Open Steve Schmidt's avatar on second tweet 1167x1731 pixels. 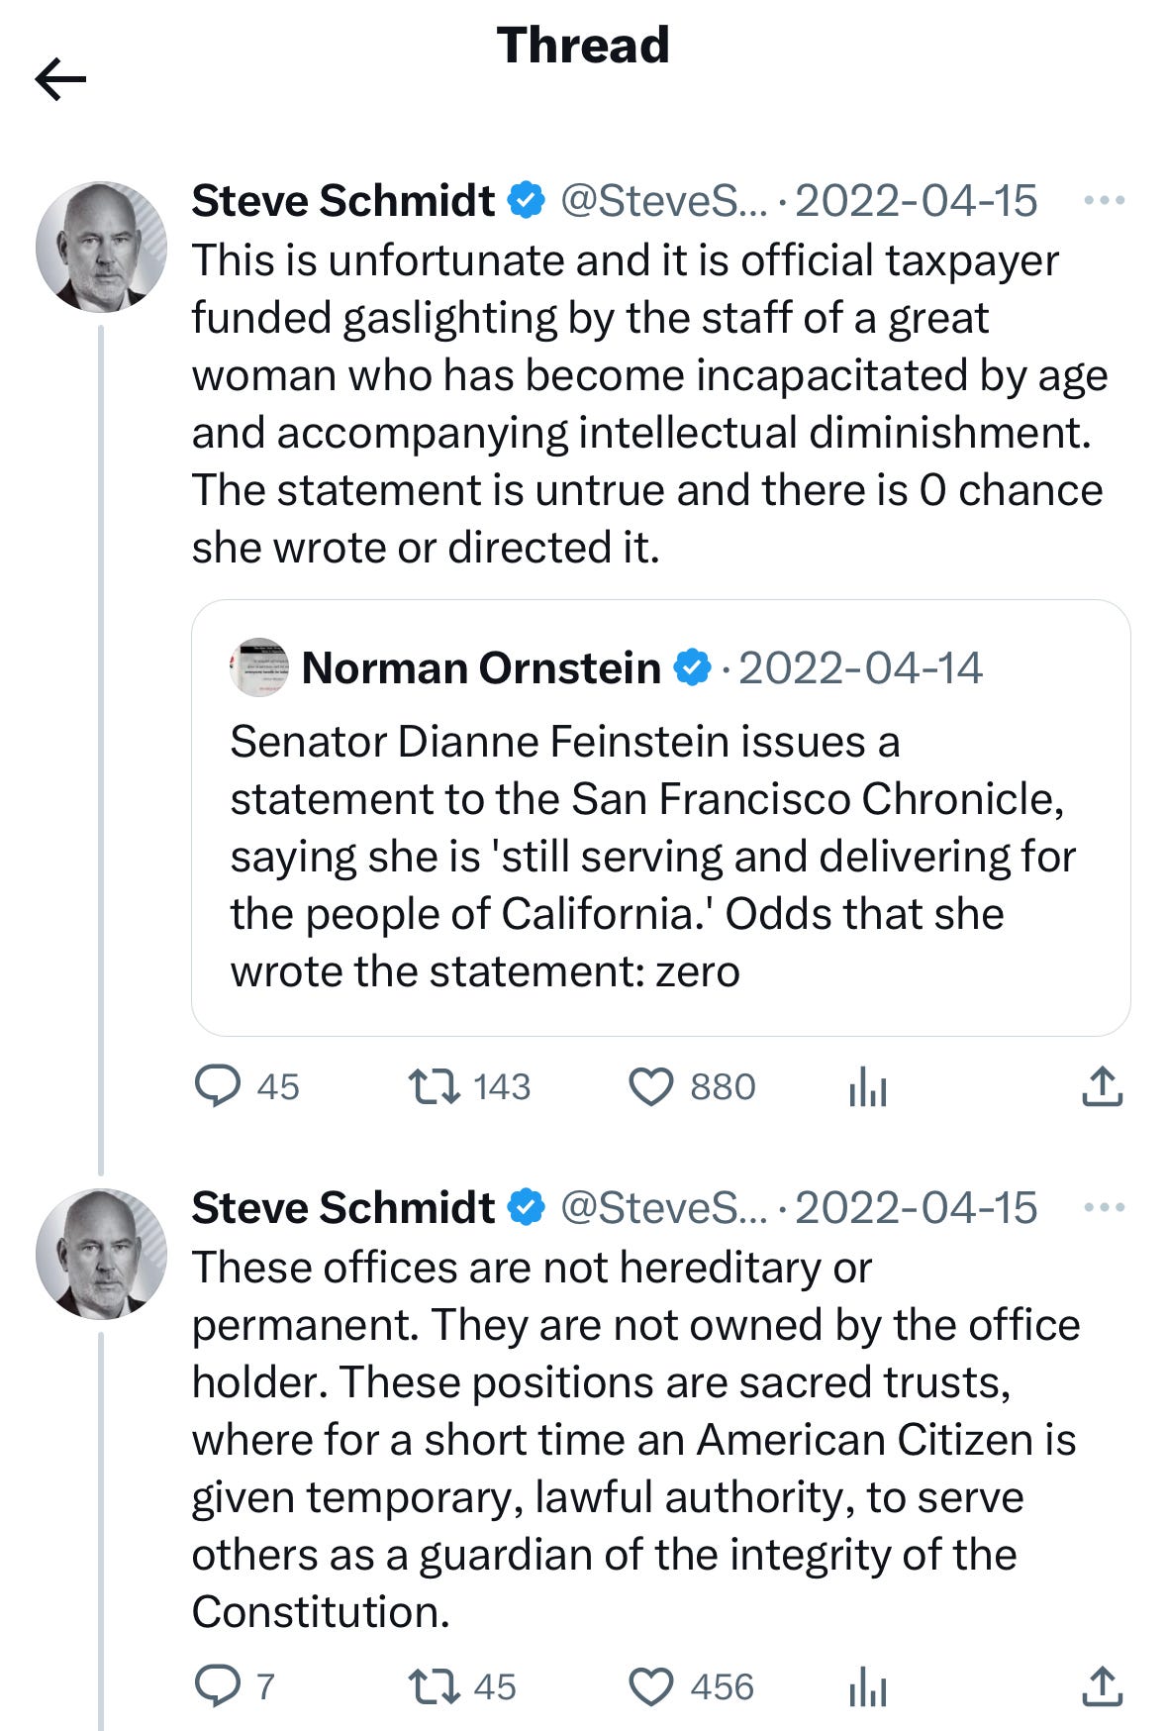(101, 1254)
